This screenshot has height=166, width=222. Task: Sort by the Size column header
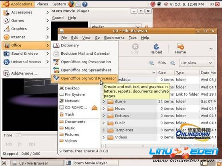(x=165, y=73)
